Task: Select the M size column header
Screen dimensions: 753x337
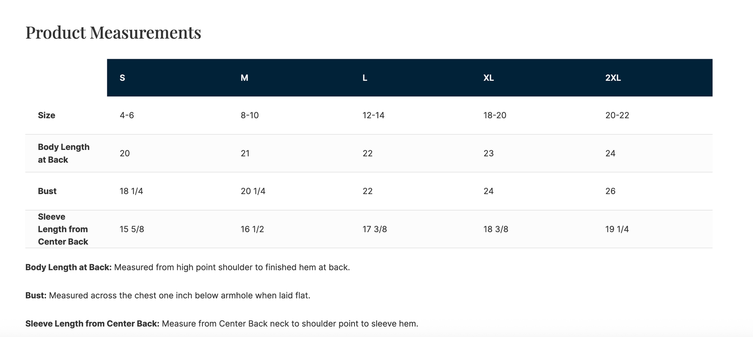Action: coord(244,78)
